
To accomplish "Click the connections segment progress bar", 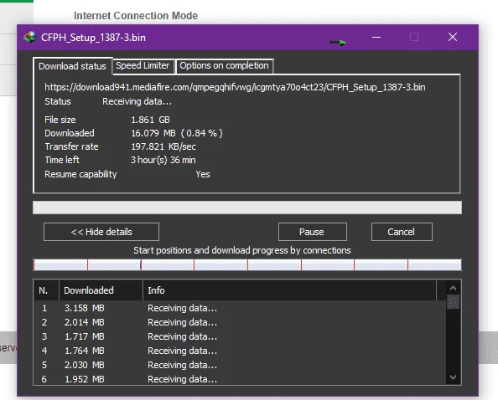I will [247, 265].
